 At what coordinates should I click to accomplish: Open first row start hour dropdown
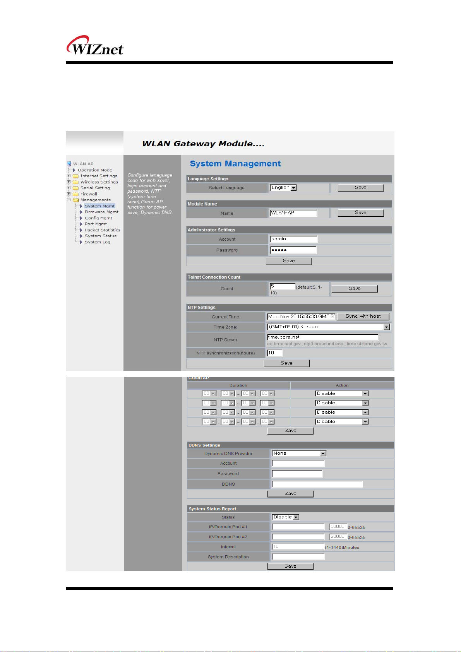click(209, 394)
